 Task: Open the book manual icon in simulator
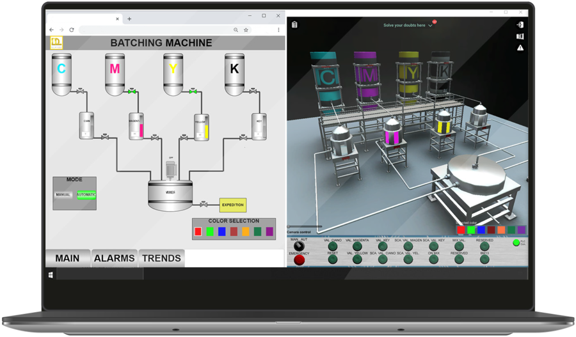tap(520, 36)
